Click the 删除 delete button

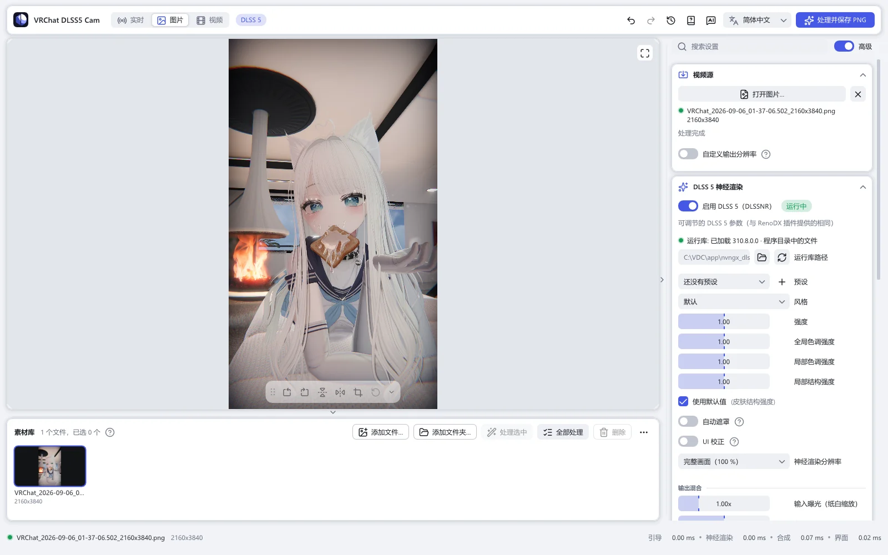click(612, 432)
